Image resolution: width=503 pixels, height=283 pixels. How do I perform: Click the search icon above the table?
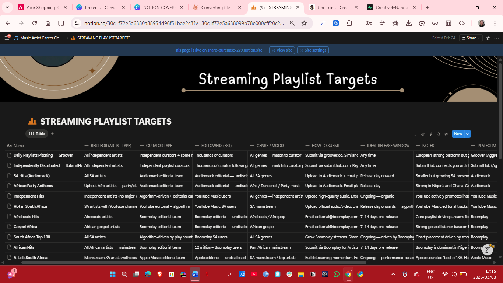pos(438,134)
